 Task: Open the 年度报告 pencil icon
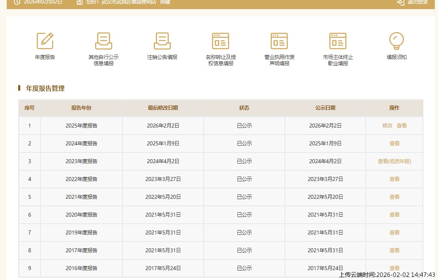coord(45,41)
